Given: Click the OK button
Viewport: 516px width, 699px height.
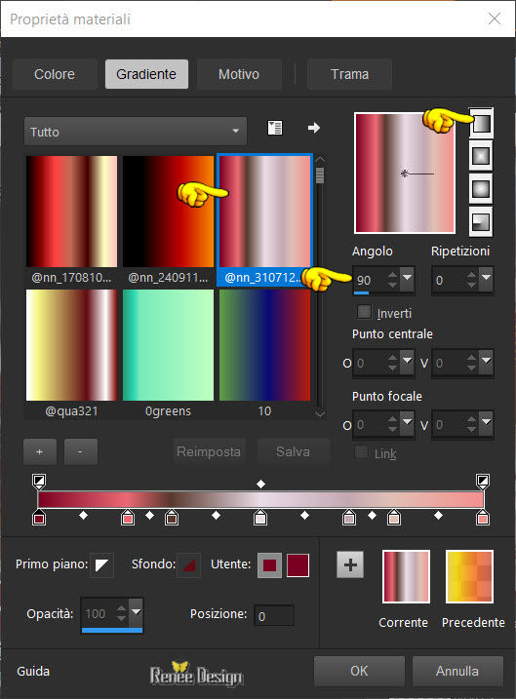Looking at the screenshot, I should 359,671.
